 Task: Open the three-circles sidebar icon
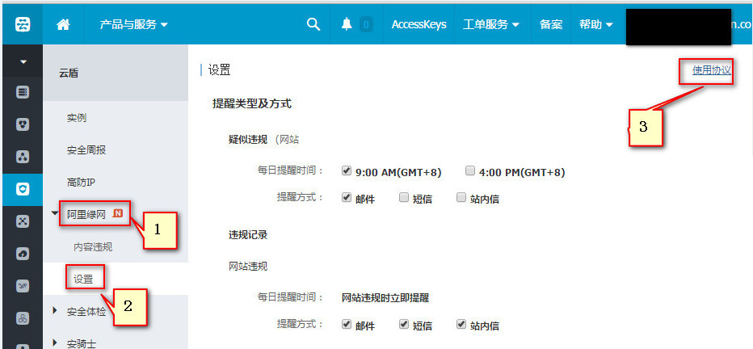[23, 317]
